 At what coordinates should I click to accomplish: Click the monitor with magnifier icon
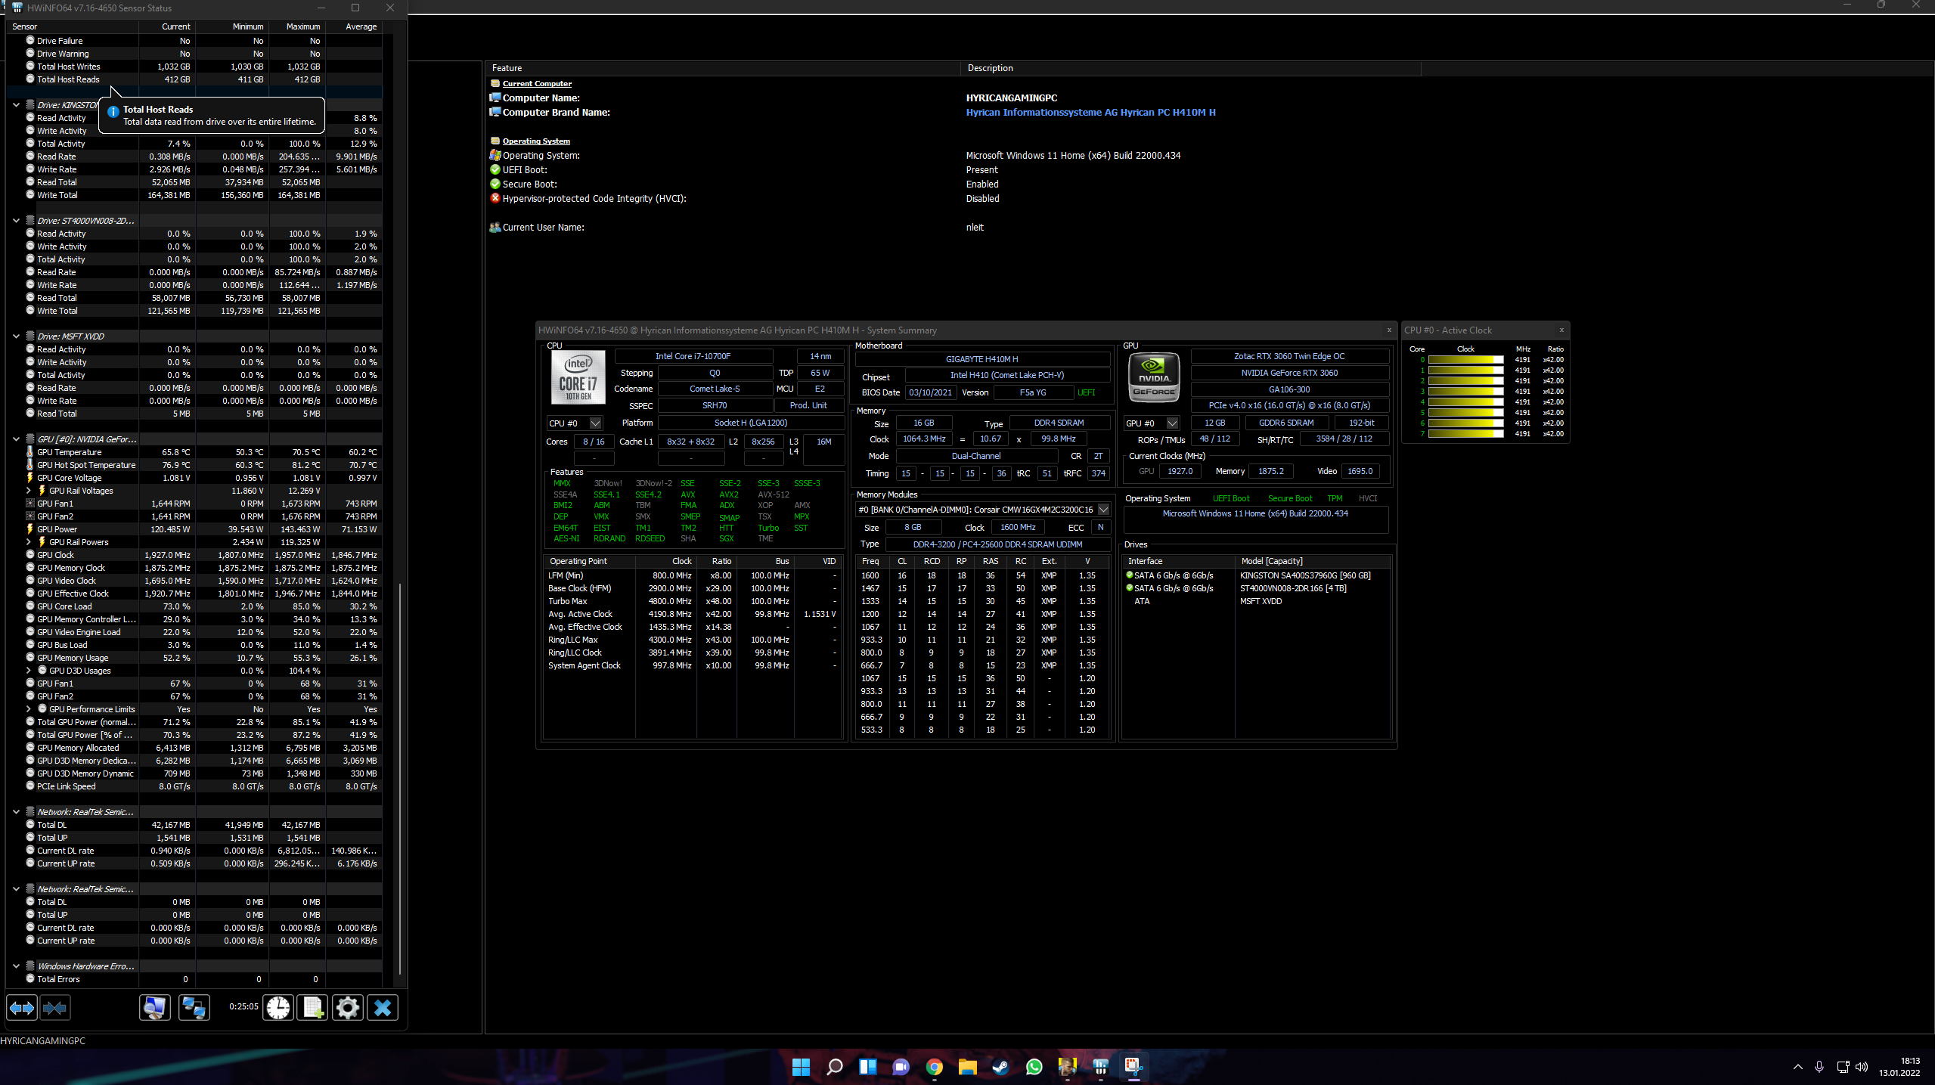point(155,1008)
